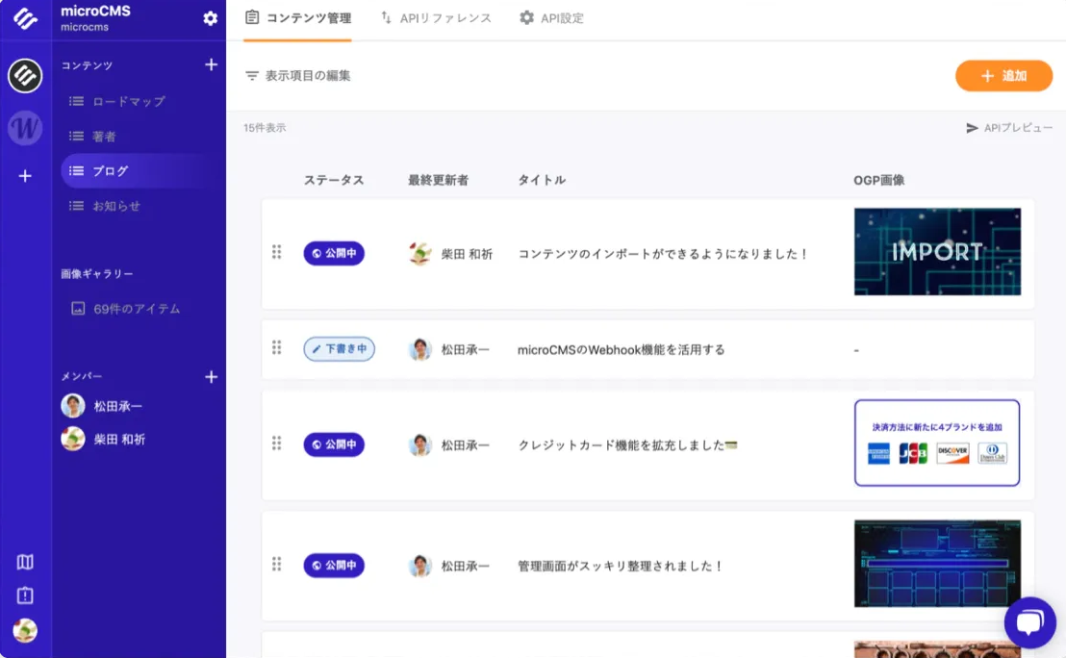Click the IMPORT OGP image thumbnail
The width and height of the screenshot is (1066, 658).
click(x=937, y=252)
